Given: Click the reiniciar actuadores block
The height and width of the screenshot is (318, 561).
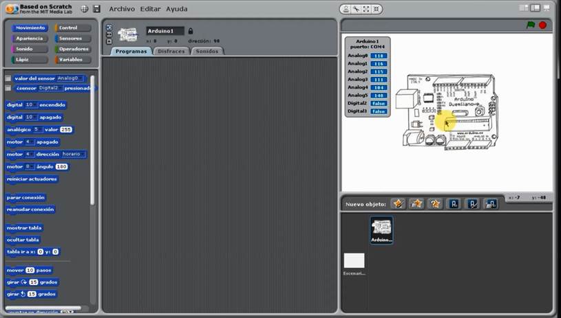Looking at the screenshot, I should pyautogui.click(x=32, y=179).
